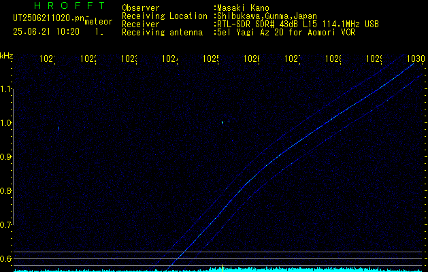The width and height of the screenshot is (428, 272).
Task: Click the cyan signal strength strip at the bottom
Action: coord(218,270)
